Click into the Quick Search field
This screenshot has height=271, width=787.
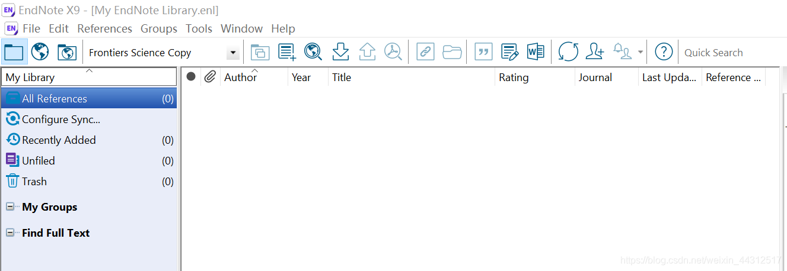point(732,53)
